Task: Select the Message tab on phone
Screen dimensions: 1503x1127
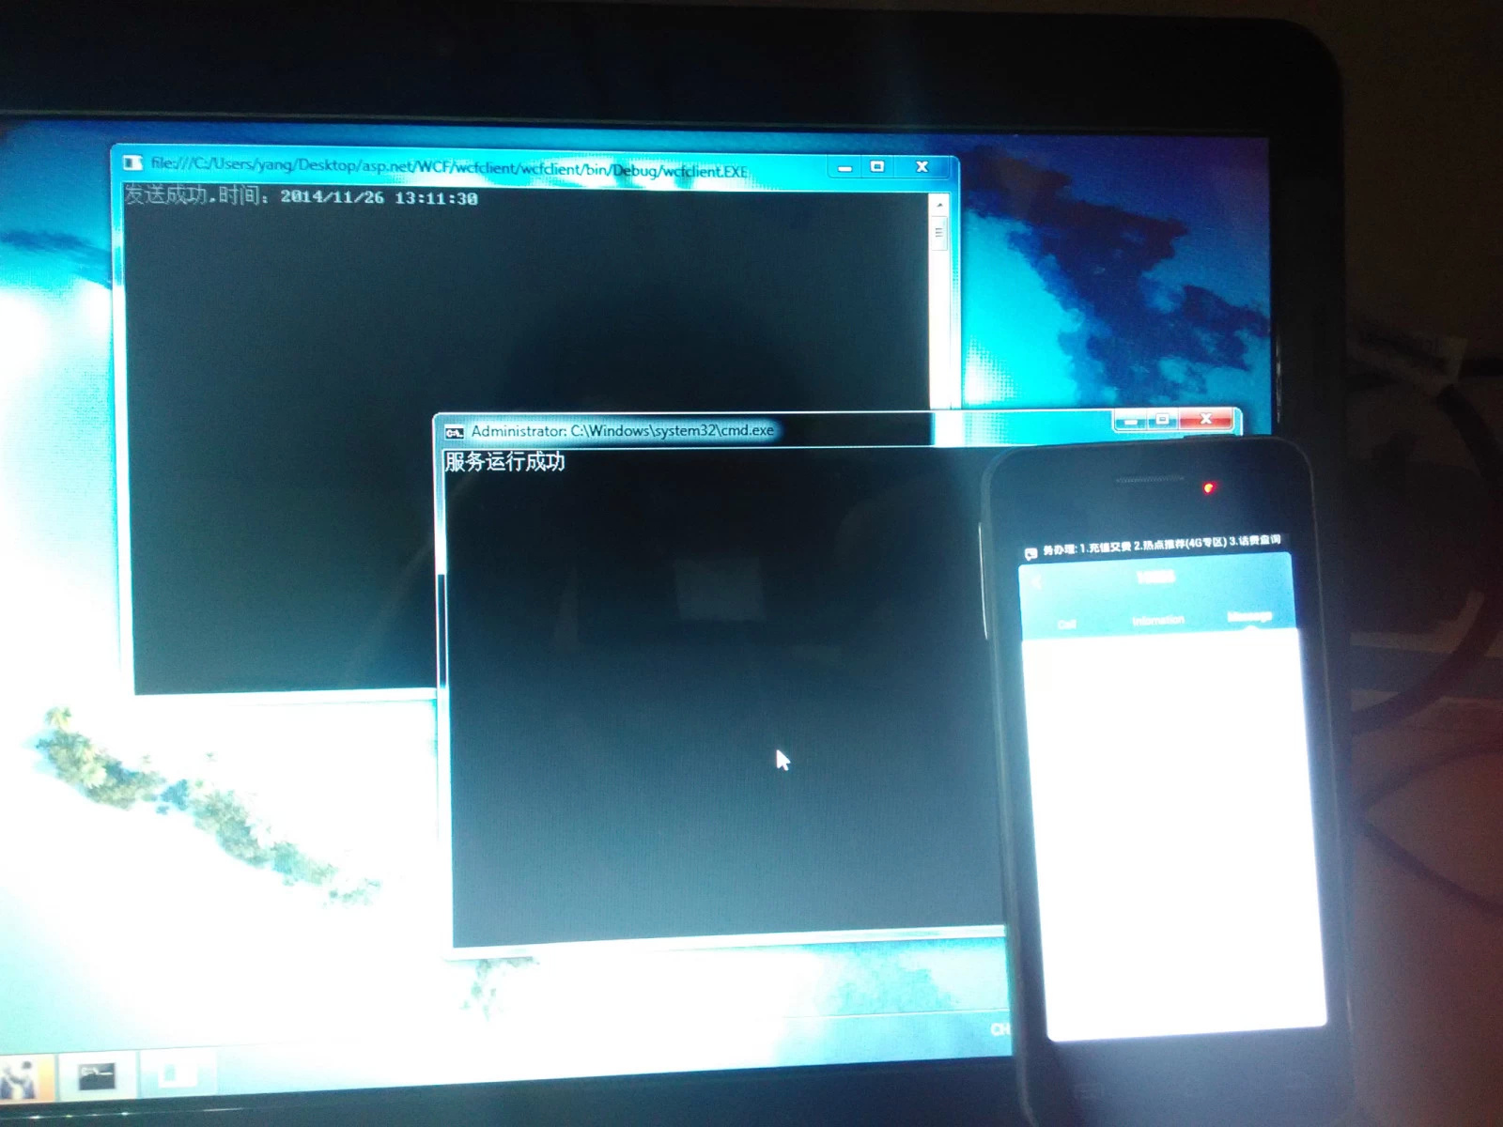Action: click(x=1249, y=616)
